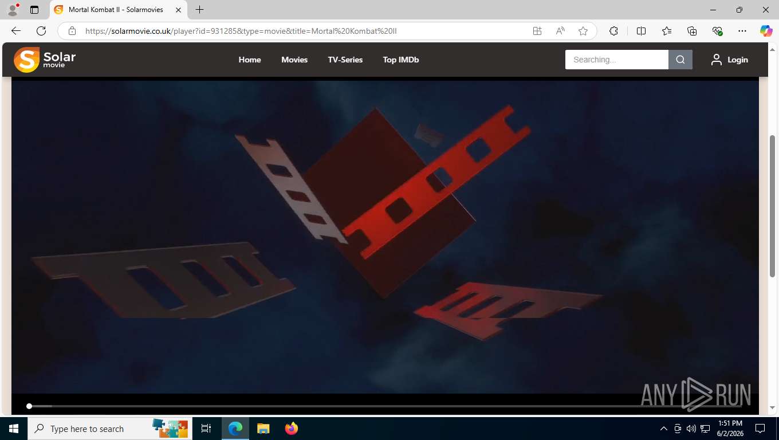Click the video player frame

coord(385,237)
